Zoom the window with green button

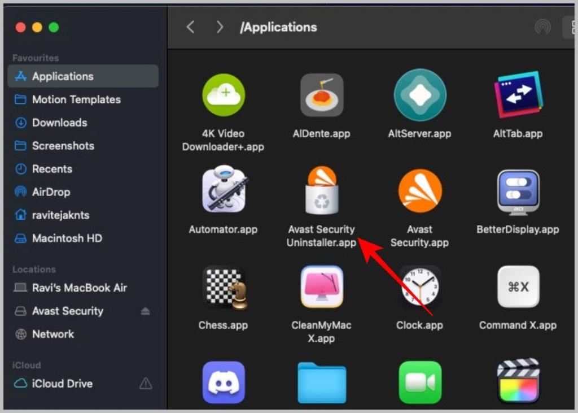tap(54, 27)
